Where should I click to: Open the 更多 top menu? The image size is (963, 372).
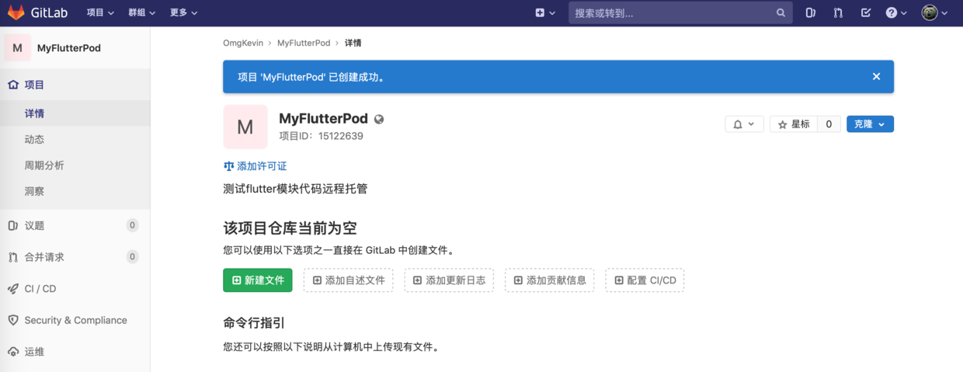click(183, 13)
